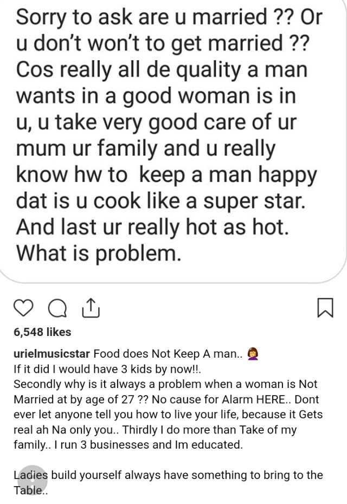Save the post with the bookmark icon
This screenshot has width=347, height=504.
325,308
